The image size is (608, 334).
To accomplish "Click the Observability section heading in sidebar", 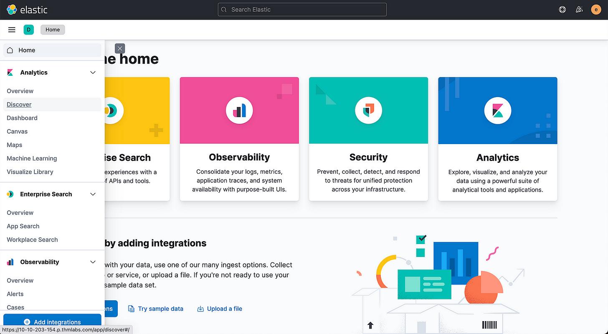I will click(x=40, y=262).
